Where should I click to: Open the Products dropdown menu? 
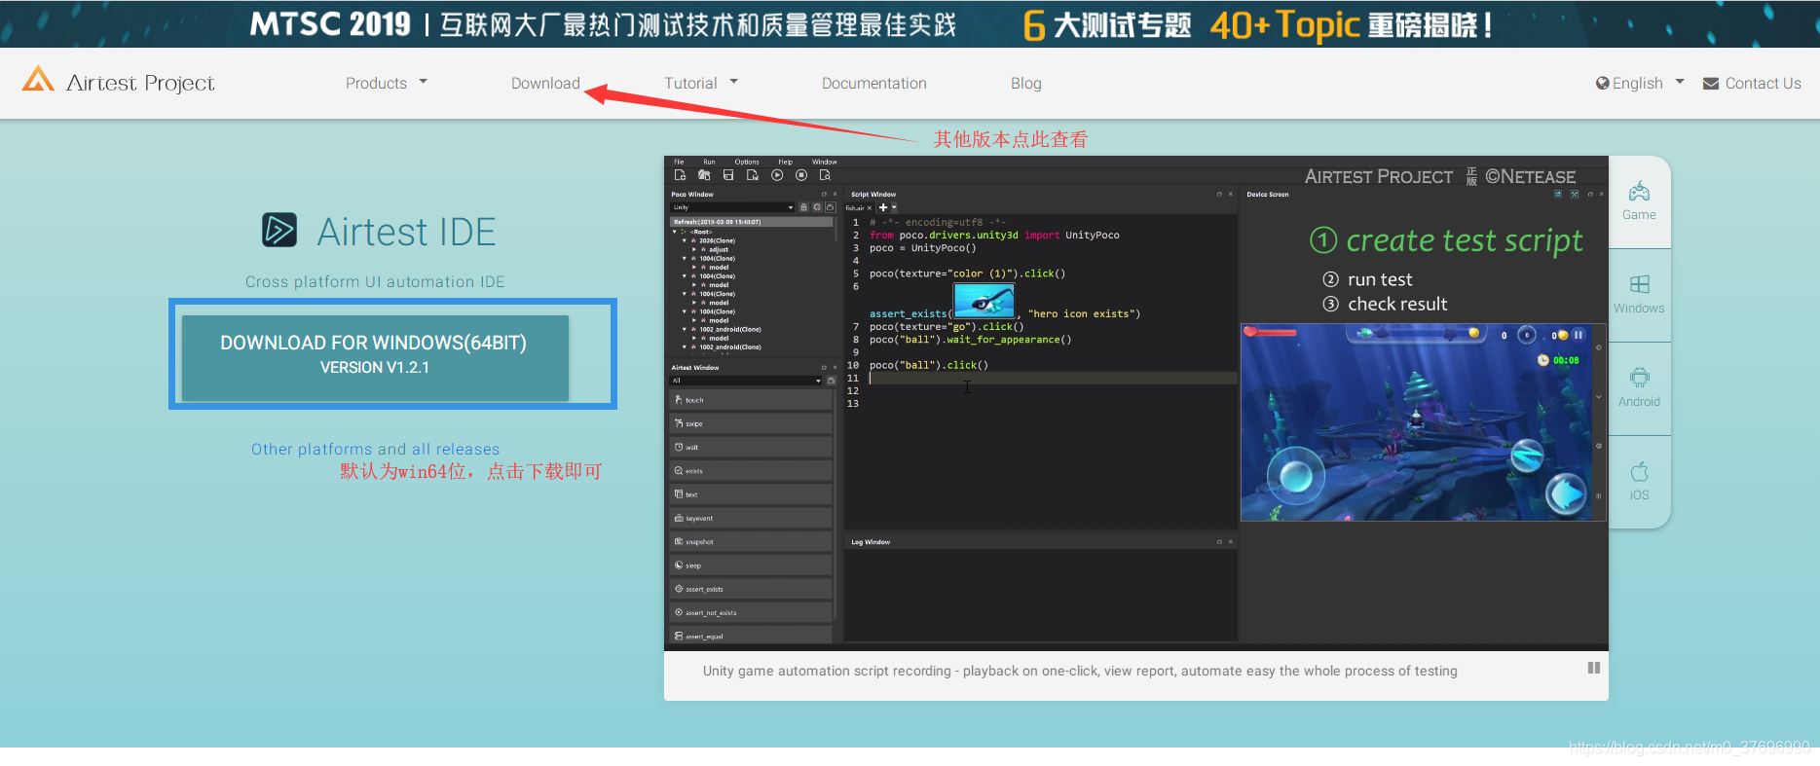[386, 83]
